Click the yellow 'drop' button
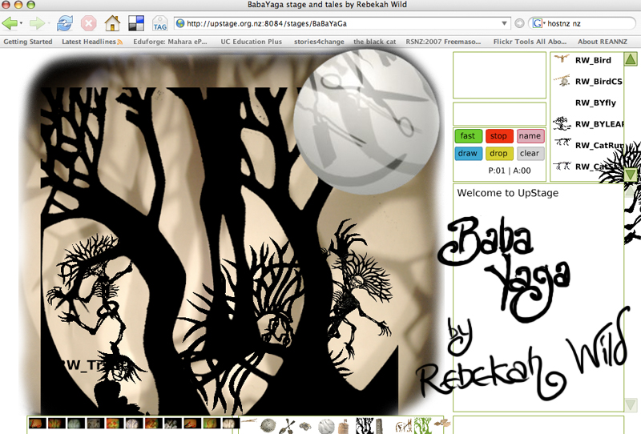Screen dimensions: 641x434 [498, 153]
